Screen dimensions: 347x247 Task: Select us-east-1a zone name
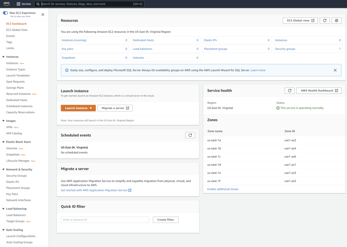pos(214,140)
